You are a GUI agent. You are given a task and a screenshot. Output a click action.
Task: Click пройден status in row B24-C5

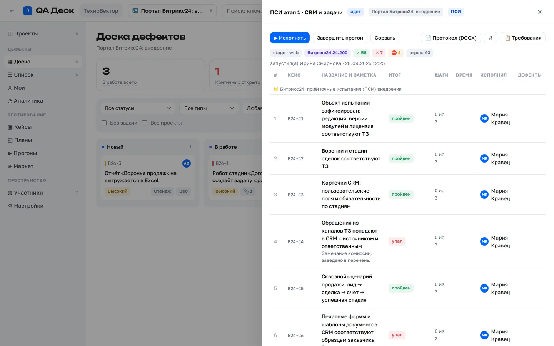[x=401, y=288]
